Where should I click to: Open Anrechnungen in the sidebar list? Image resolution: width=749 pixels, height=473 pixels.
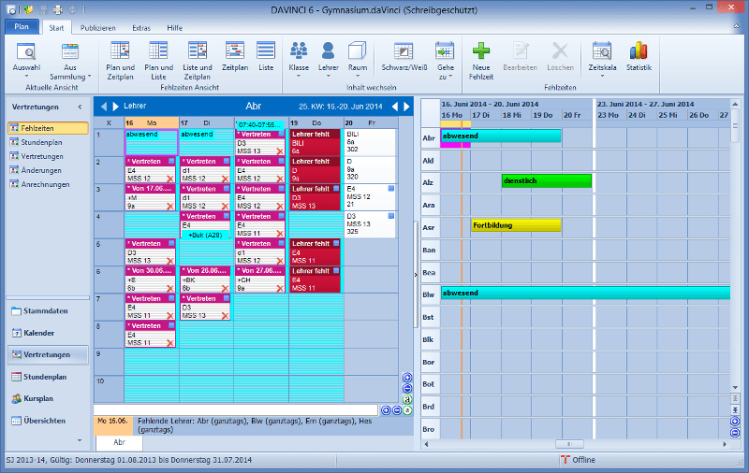(45, 184)
